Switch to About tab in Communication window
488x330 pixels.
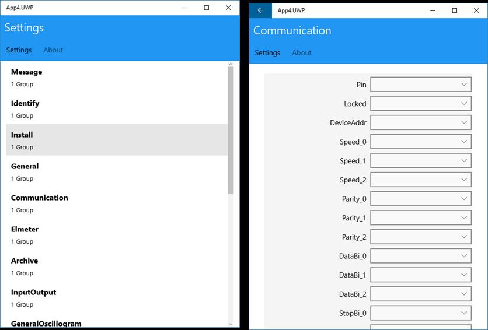tap(302, 53)
